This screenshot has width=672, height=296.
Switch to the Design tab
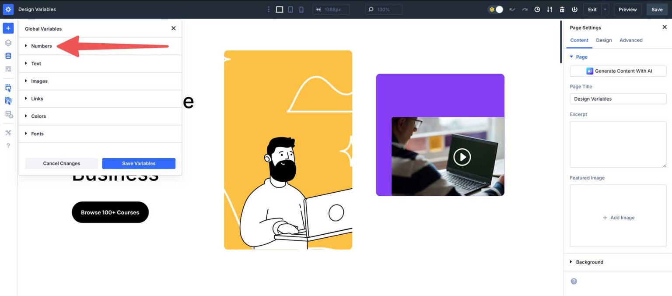click(x=604, y=40)
